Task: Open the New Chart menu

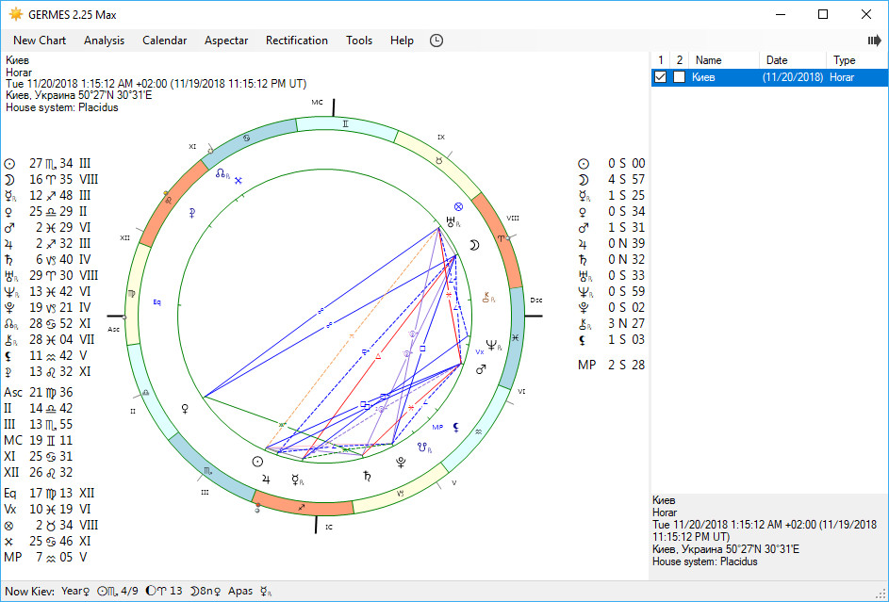Action: [40, 41]
